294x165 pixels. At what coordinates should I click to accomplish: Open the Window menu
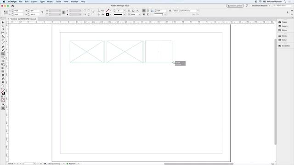coord(74,1)
